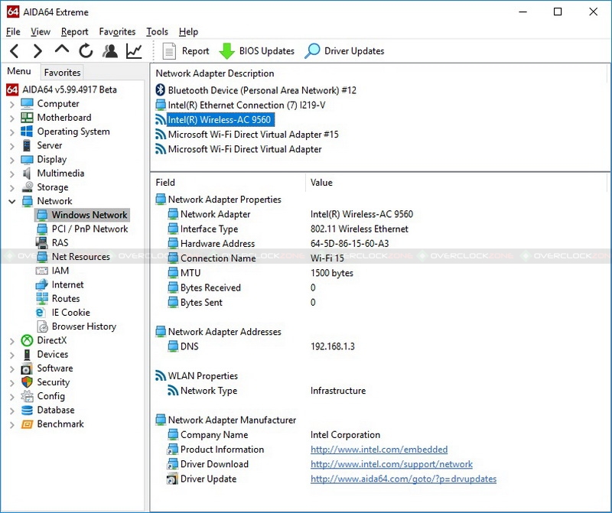Select the Benchmark icon
Screen dimensions: 612x513
[x=27, y=424]
